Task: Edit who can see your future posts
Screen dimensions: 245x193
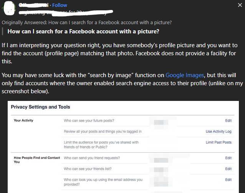Action: click(x=228, y=120)
